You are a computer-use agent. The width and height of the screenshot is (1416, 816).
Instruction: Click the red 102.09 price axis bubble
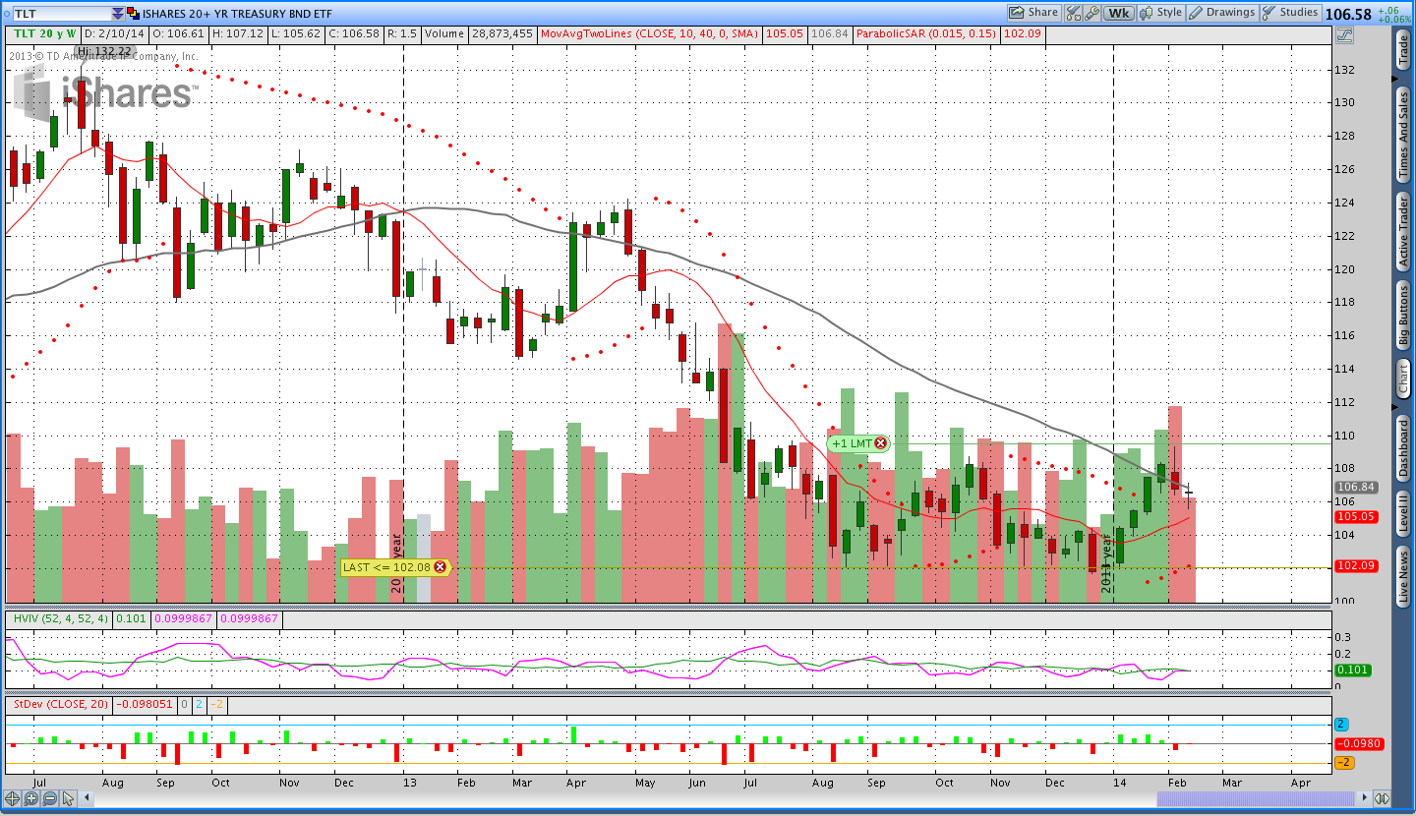(x=1356, y=566)
